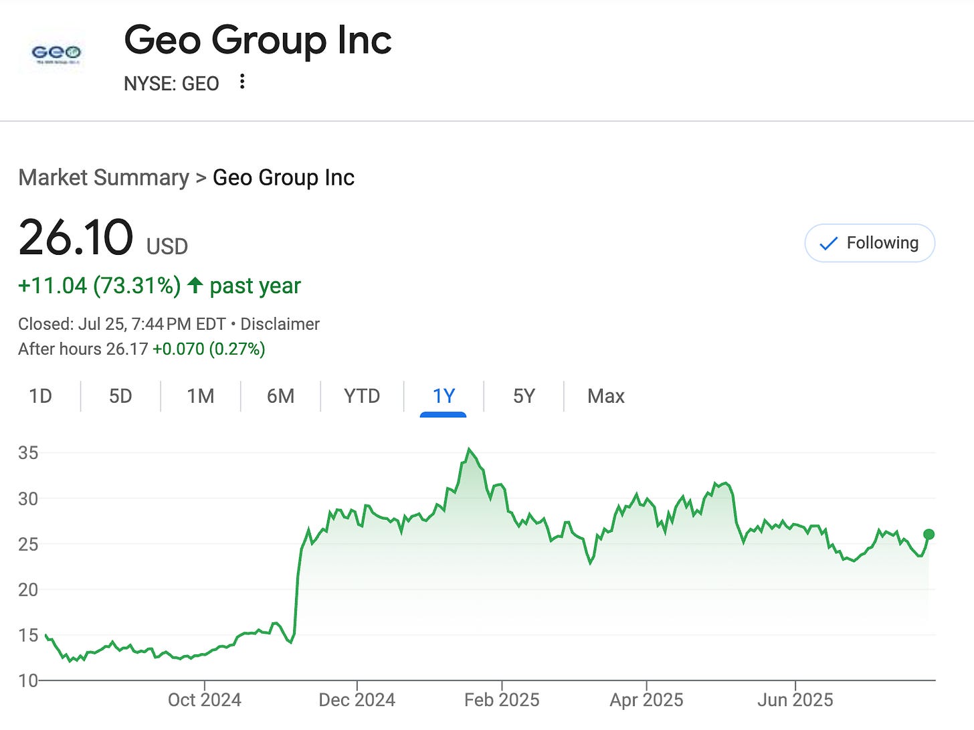
Task: Switch to the 1M range tab
Action: click(201, 396)
